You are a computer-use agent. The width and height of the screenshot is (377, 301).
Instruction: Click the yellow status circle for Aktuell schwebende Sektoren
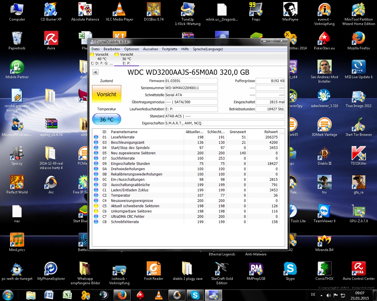pyautogui.click(x=96, y=206)
